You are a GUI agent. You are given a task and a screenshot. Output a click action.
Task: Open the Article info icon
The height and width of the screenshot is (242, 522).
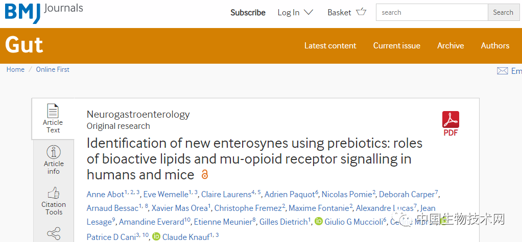click(53, 152)
